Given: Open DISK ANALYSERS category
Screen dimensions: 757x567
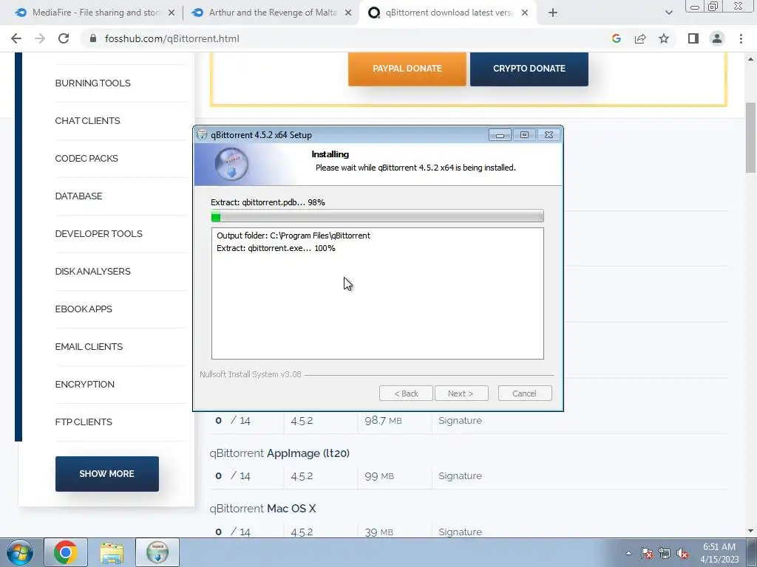Looking at the screenshot, I should [x=92, y=271].
